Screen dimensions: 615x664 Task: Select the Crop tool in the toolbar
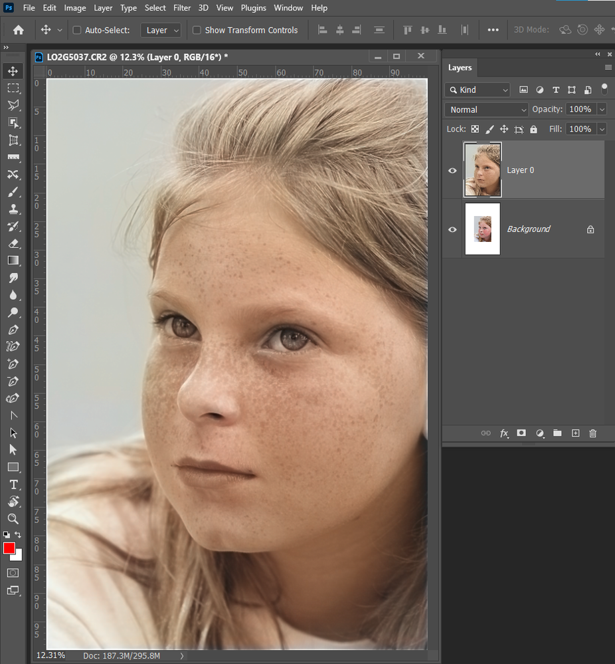click(x=13, y=140)
